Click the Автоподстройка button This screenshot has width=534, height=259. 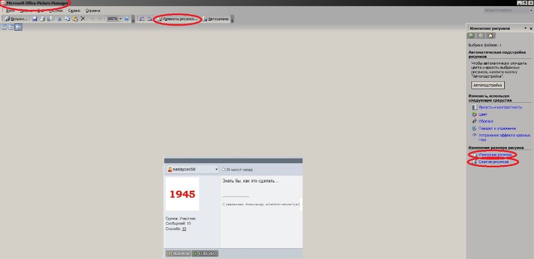488,84
